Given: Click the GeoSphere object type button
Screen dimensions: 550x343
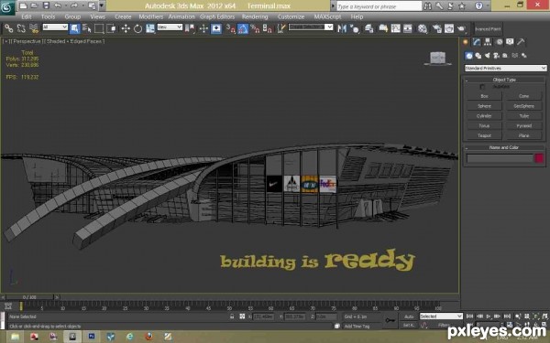Looking at the screenshot, I should coord(524,106).
